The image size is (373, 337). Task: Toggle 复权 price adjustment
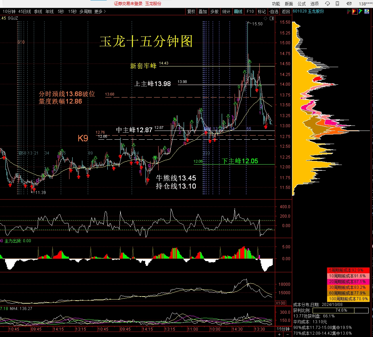point(191,11)
